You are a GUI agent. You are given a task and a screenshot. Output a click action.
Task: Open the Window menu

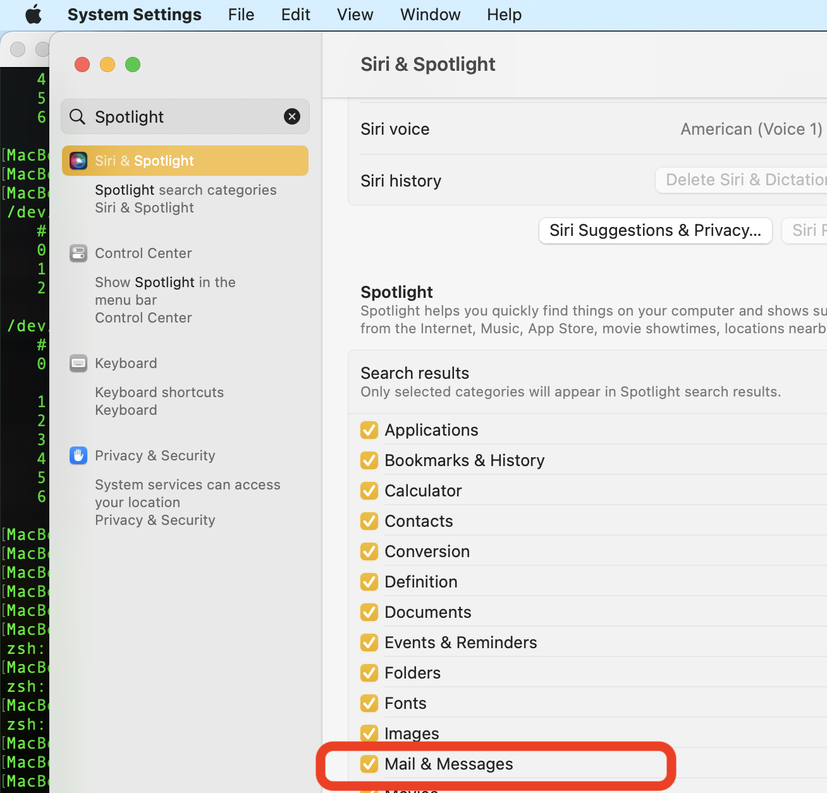coord(431,15)
